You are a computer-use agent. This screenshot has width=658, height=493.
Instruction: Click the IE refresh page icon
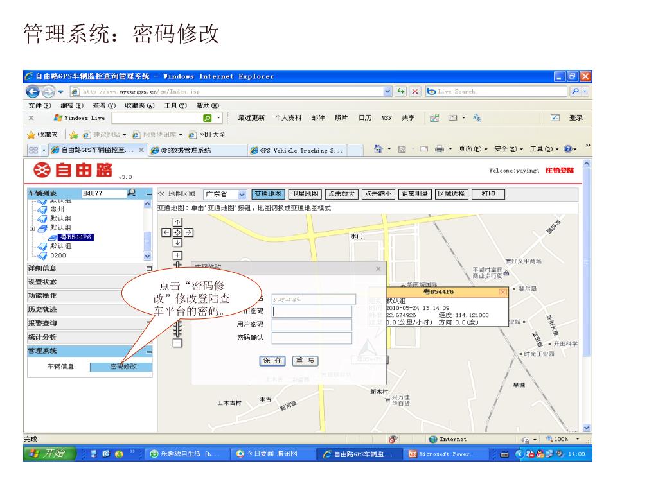point(400,91)
